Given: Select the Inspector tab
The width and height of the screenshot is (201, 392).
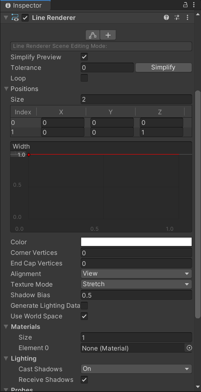Looking at the screenshot, I should pyautogui.click(x=25, y=5).
